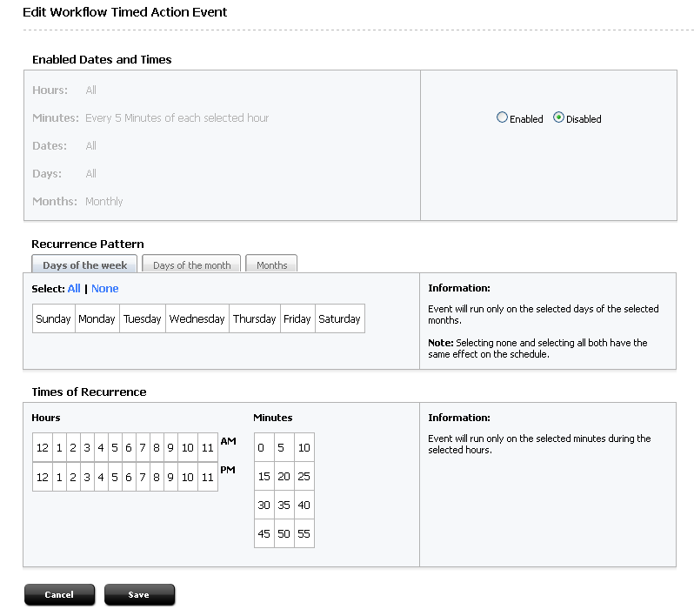This screenshot has width=694, height=616.
Task: Select minute 15 in Minutes grid
Action: pos(264,476)
